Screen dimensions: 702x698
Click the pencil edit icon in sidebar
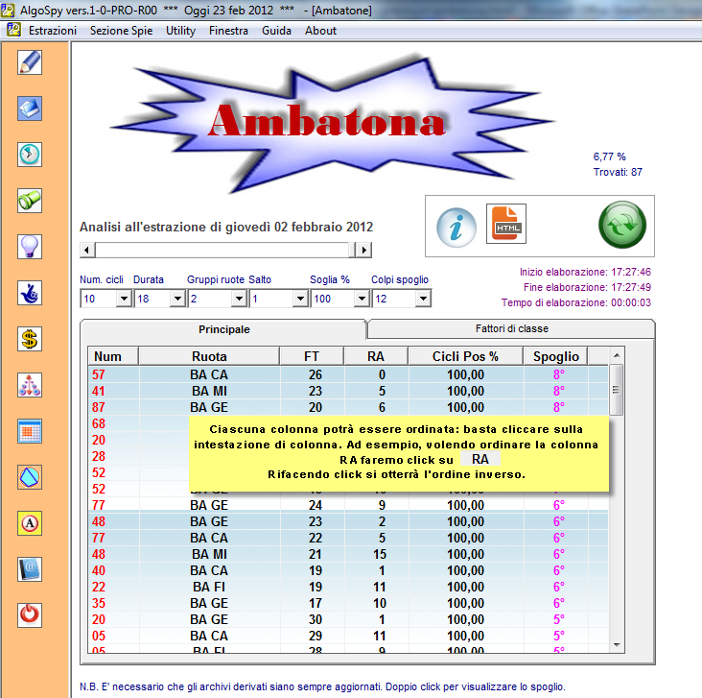(30, 62)
